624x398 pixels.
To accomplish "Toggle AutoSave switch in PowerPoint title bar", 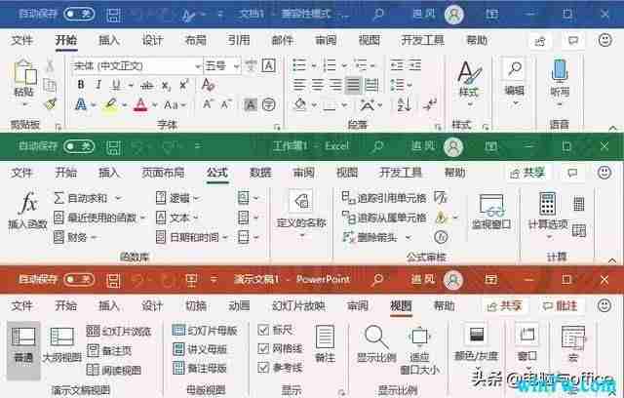I will pyautogui.click(x=80, y=279).
